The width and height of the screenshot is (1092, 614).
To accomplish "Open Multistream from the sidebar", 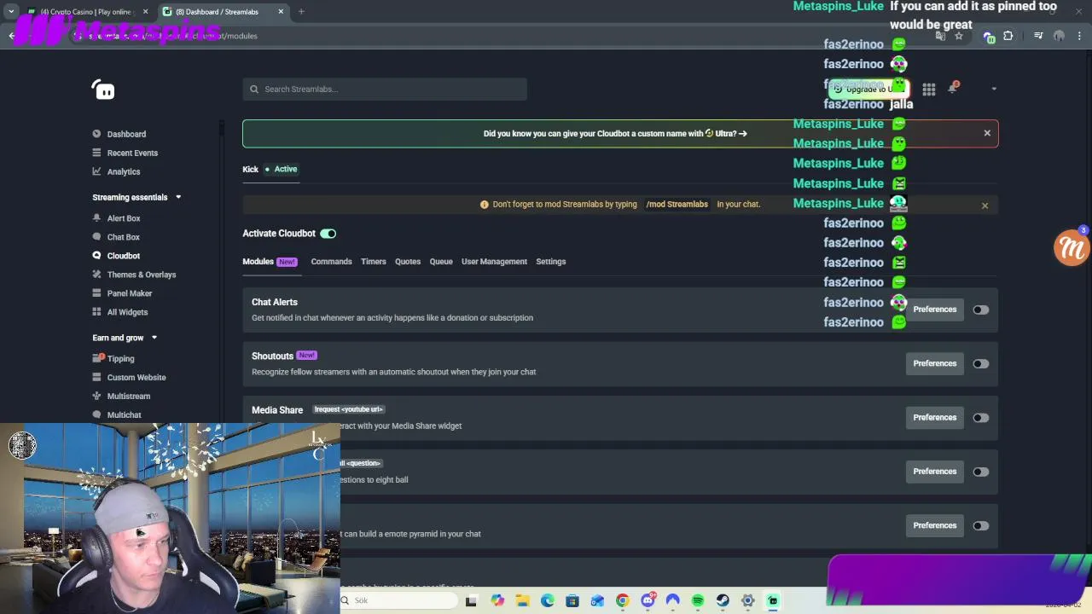I will [129, 396].
